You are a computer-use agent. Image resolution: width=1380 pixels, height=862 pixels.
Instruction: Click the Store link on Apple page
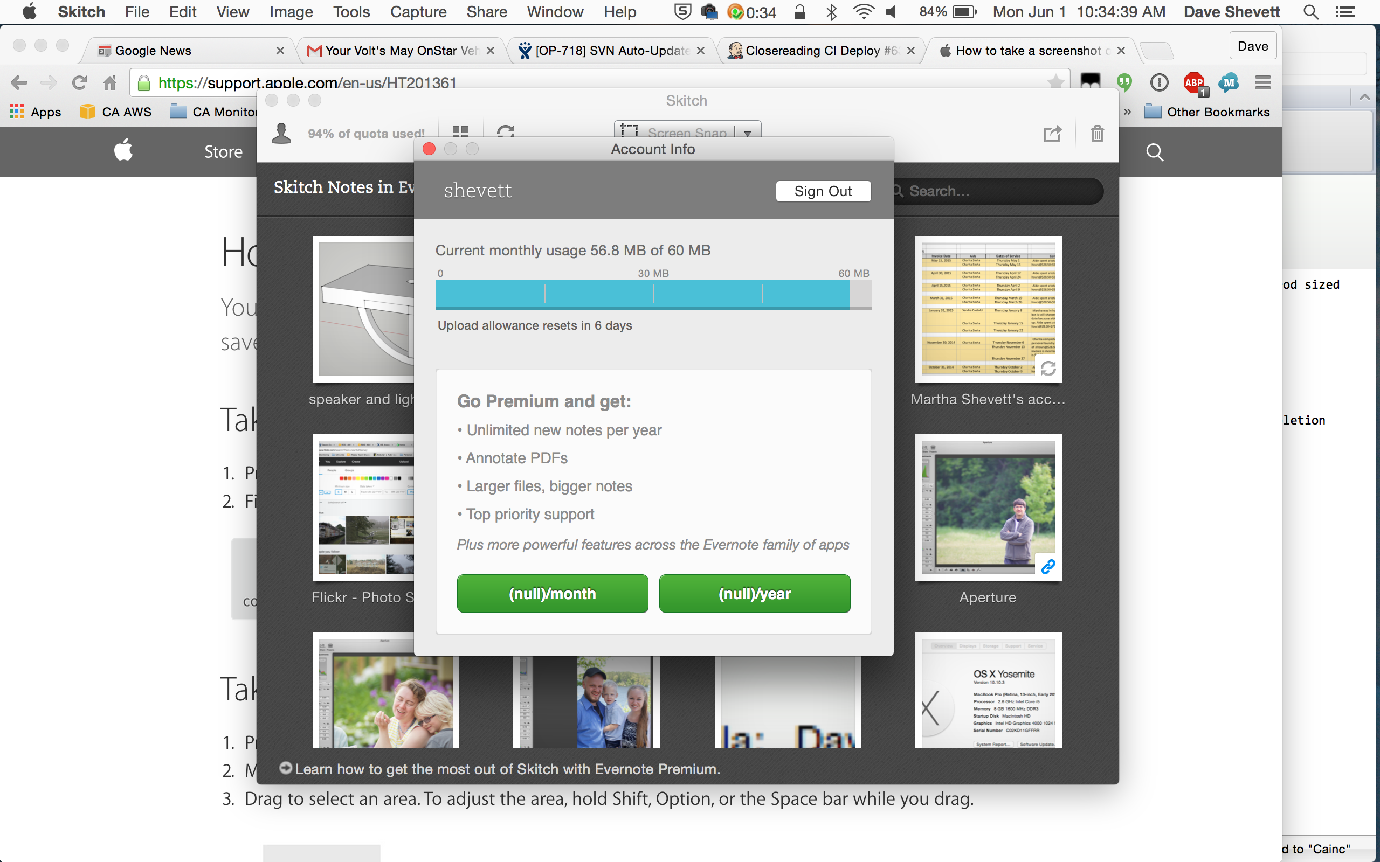224,151
